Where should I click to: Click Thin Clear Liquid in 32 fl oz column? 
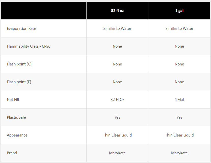pos(117,135)
